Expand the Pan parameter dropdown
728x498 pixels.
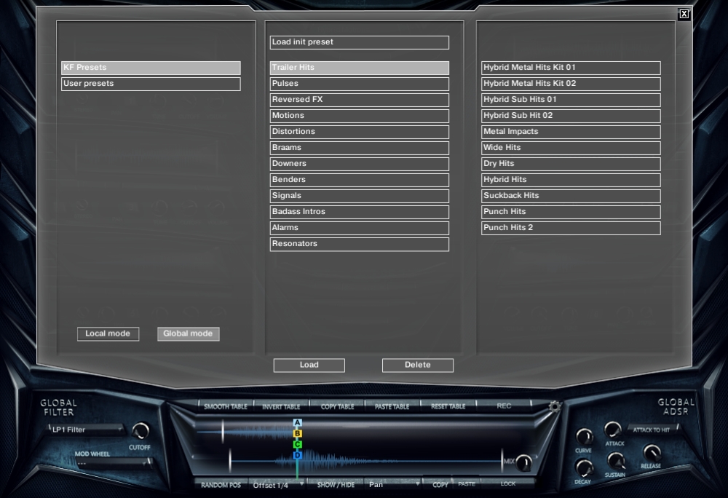point(394,485)
